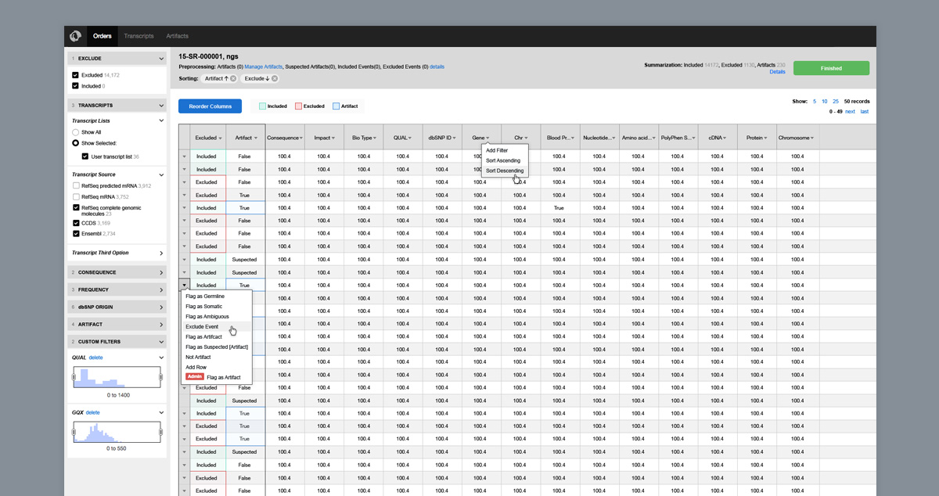Choose Sort Descending in Gene menu
939x496 pixels.
tap(505, 171)
